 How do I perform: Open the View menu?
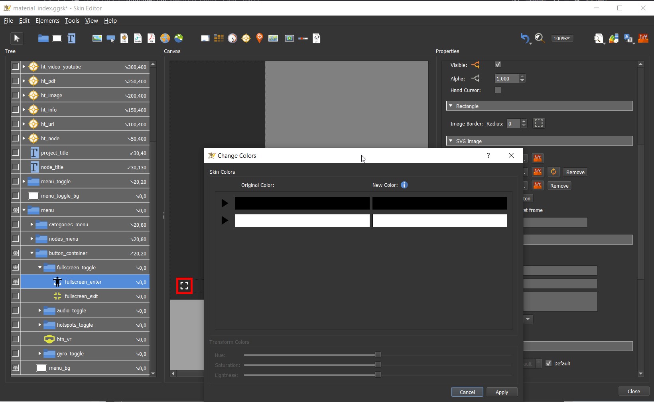click(x=91, y=21)
